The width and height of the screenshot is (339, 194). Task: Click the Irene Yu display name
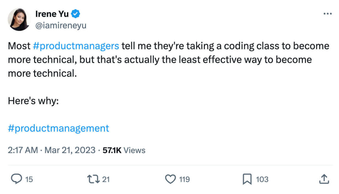pos(52,13)
